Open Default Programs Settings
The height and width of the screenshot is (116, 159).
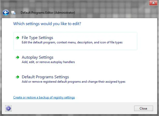[x=45, y=77]
